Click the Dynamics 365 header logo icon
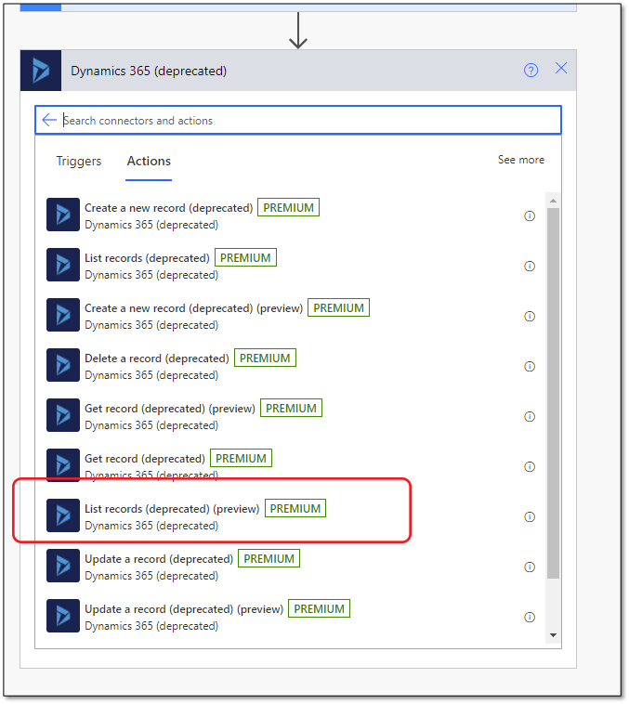The width and height of the screenshot is (629, 704). tap(41, 71)
